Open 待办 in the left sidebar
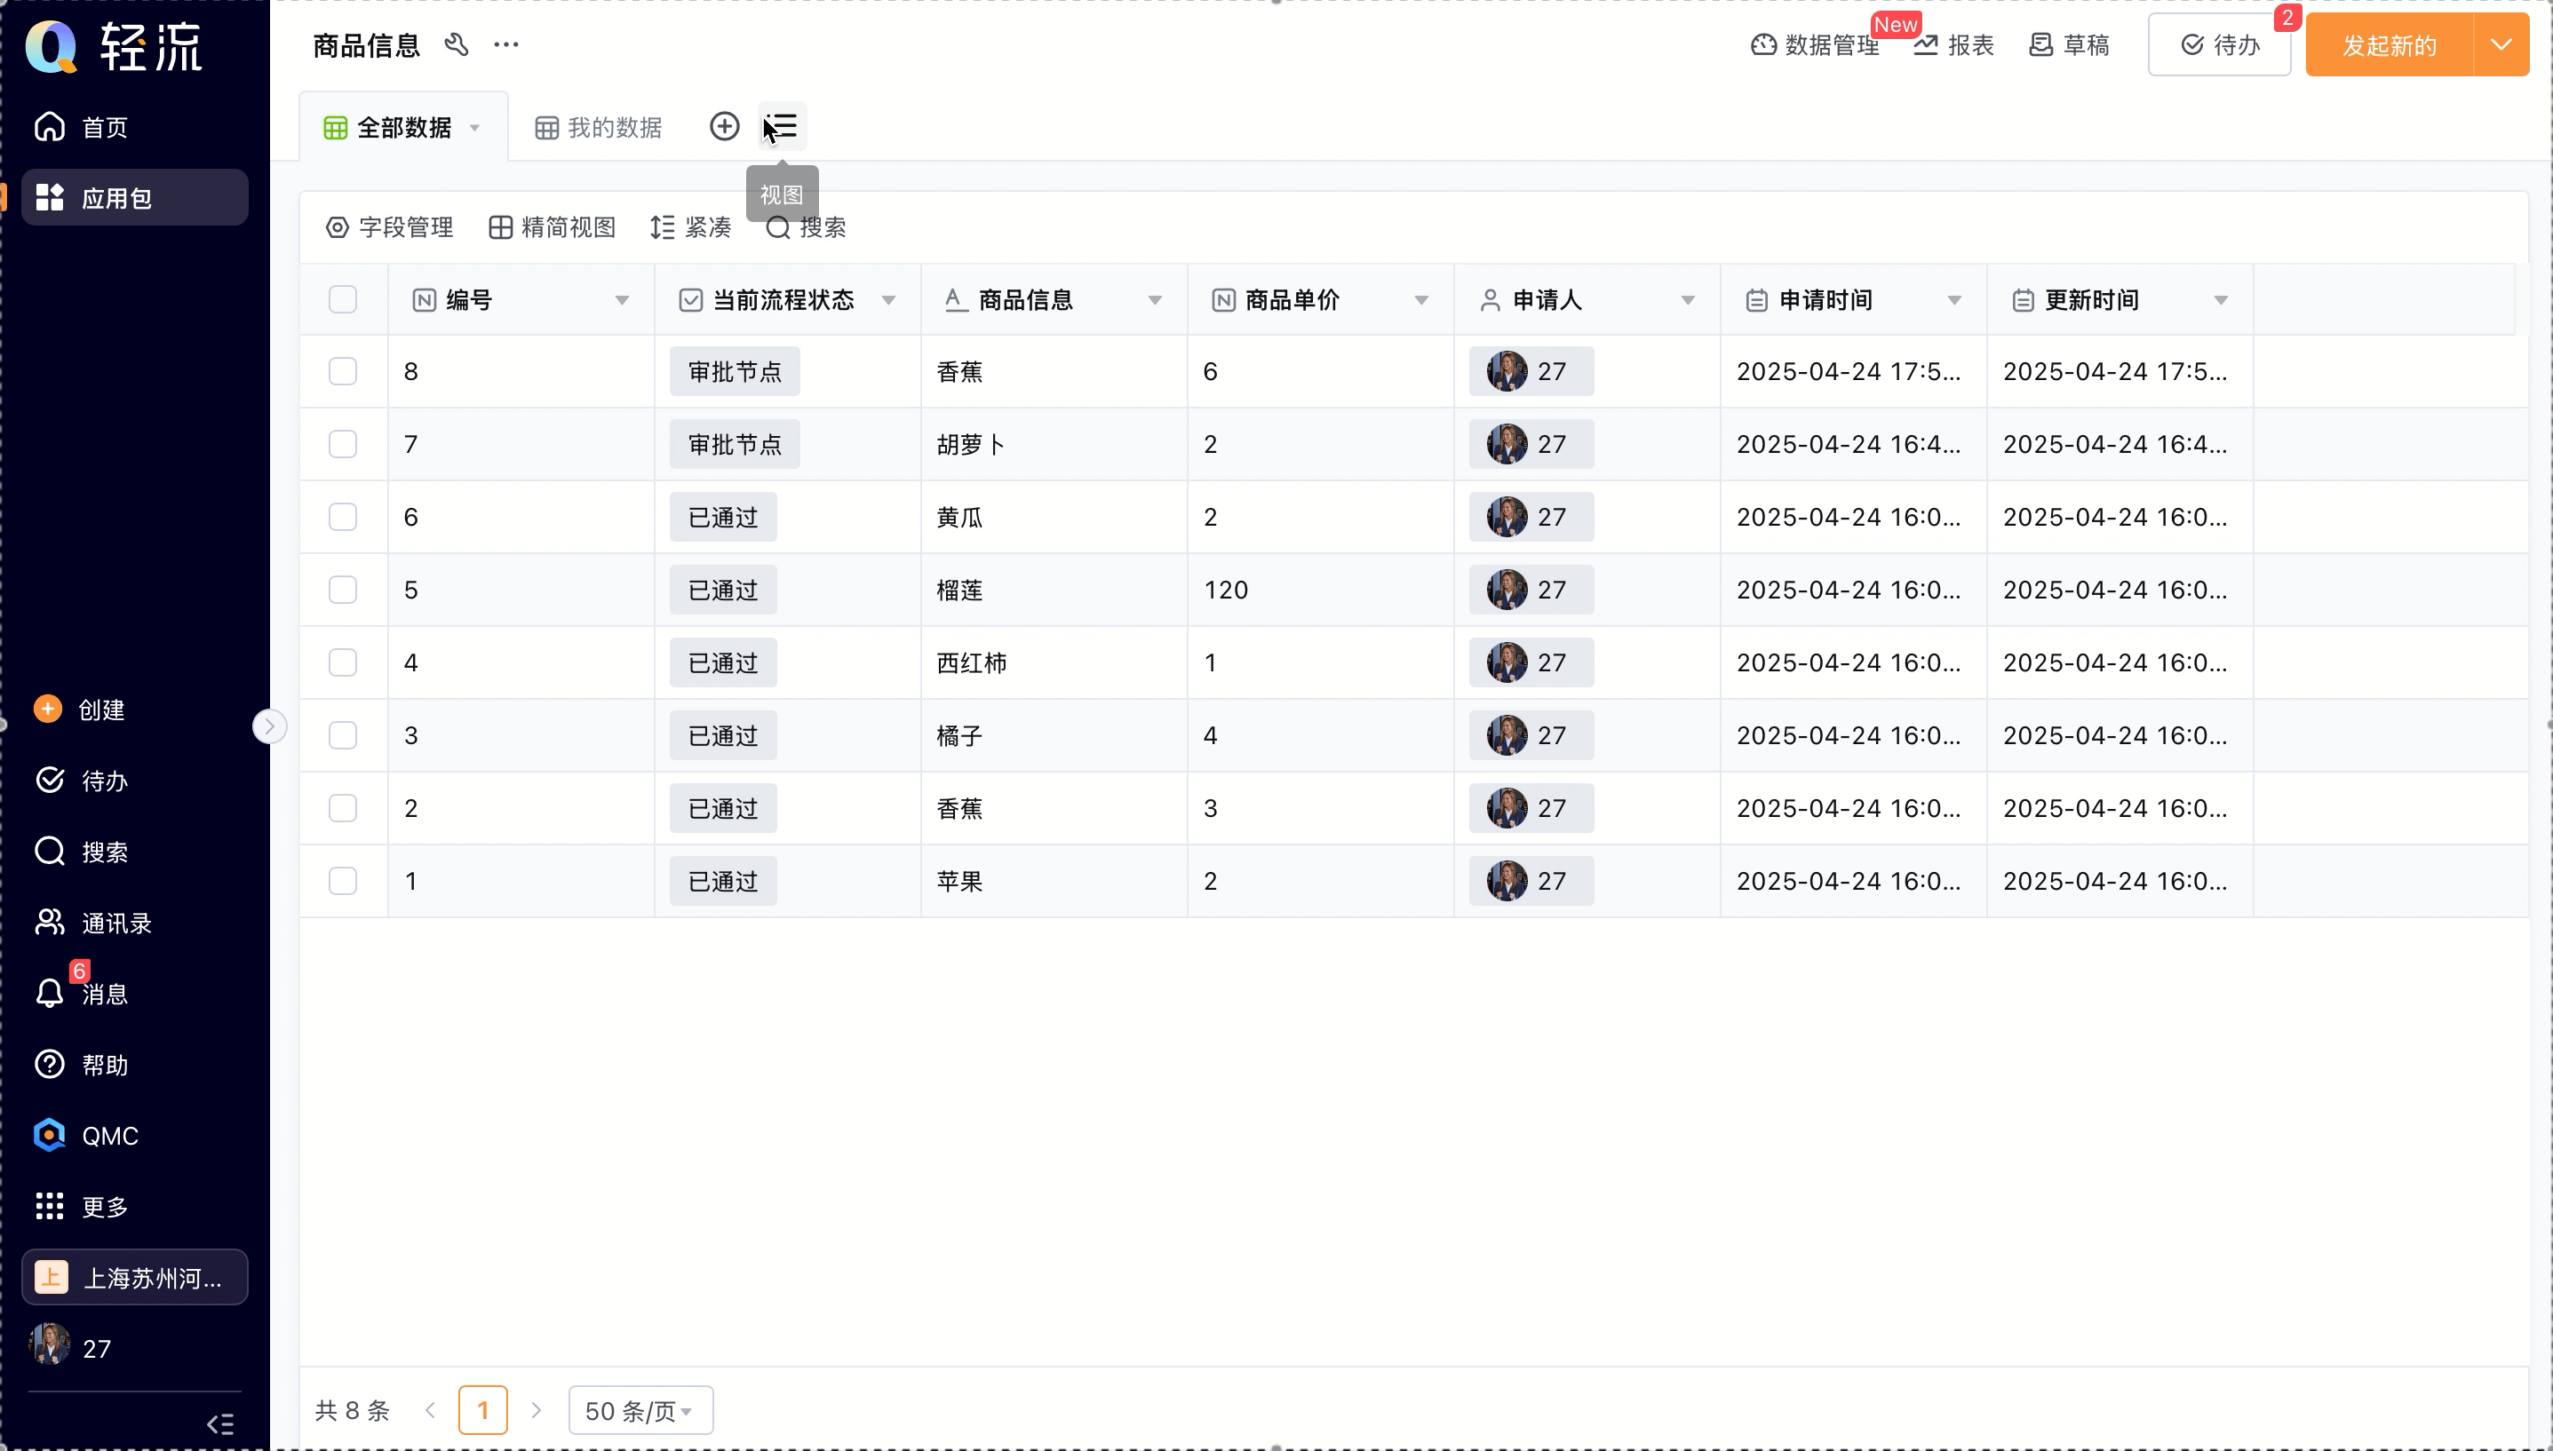The width and height of the screenshot is (2553, 1451). 134,781
